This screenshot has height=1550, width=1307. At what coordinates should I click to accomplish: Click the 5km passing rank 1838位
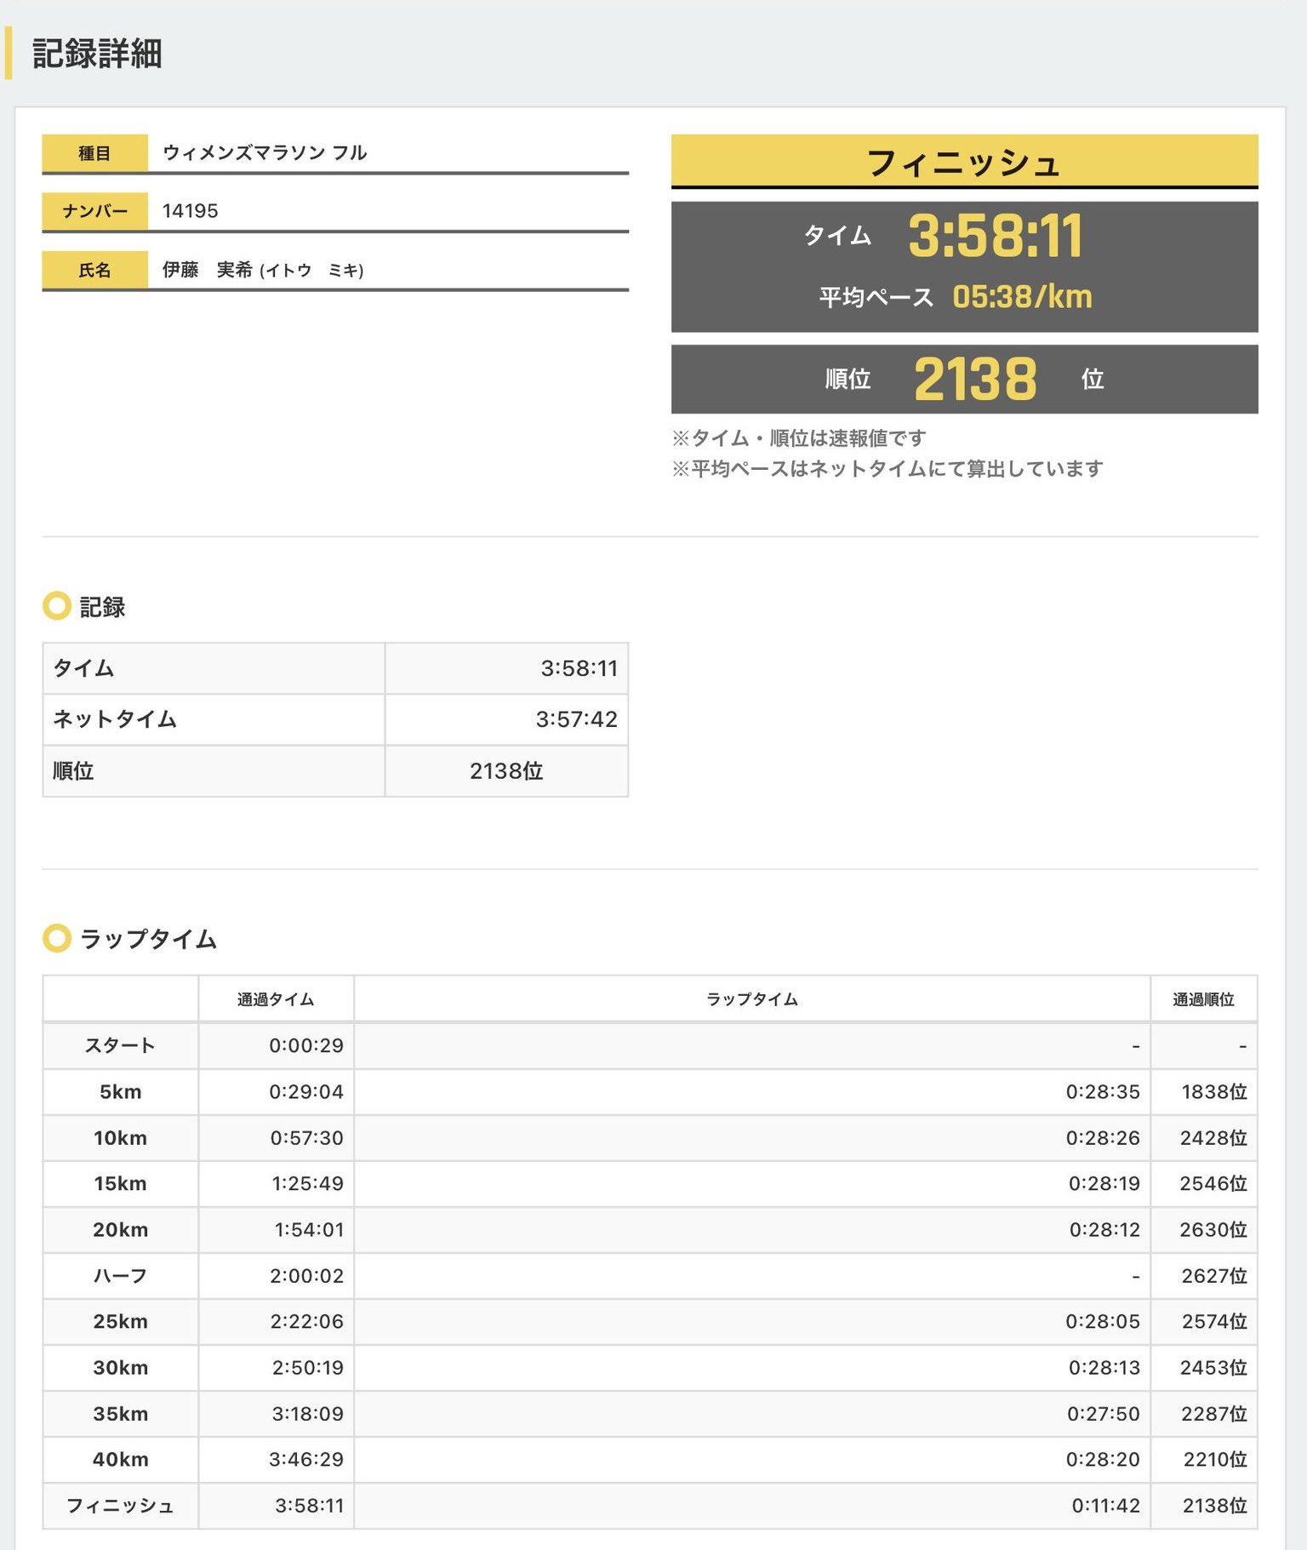coord(1213,1091)
